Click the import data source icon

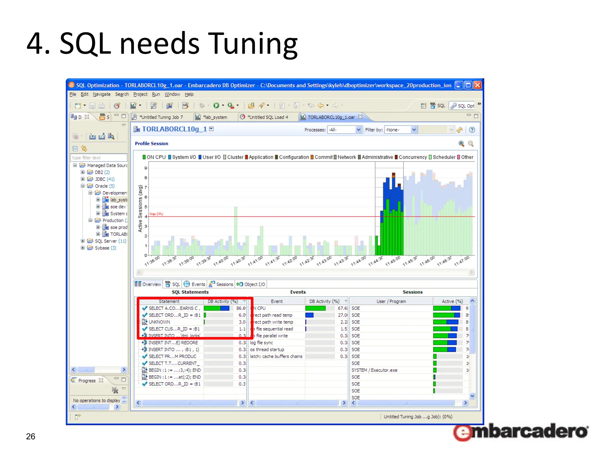point(92,136)
